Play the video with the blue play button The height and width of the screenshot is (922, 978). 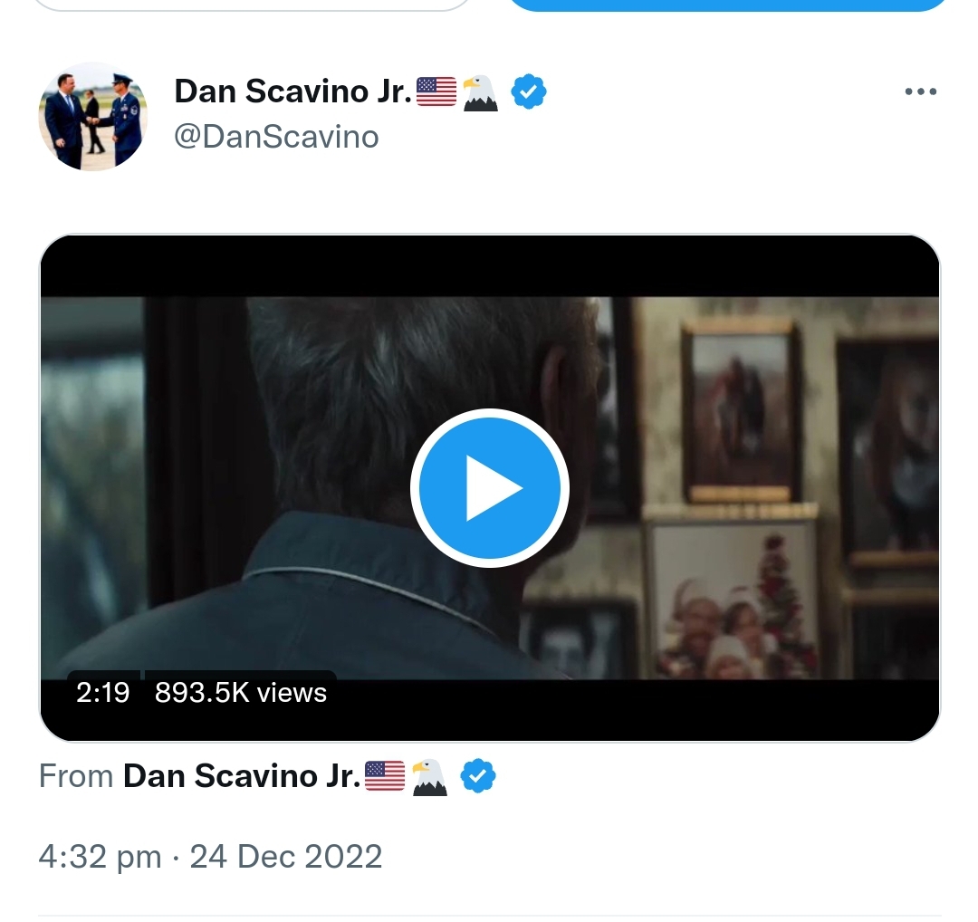pyautogui.click(x=489, y=488)
